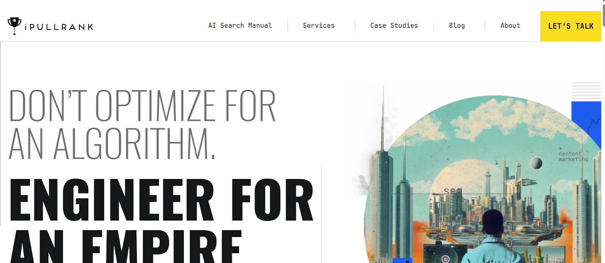
Task: Click the vertical page scrollbar thumb
Action: (x=603, y=15)
